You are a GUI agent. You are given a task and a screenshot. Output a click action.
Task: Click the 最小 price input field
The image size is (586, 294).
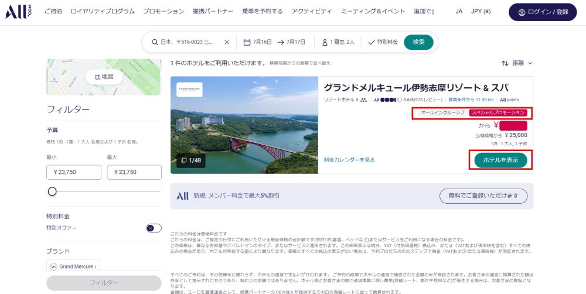(74, 172)
